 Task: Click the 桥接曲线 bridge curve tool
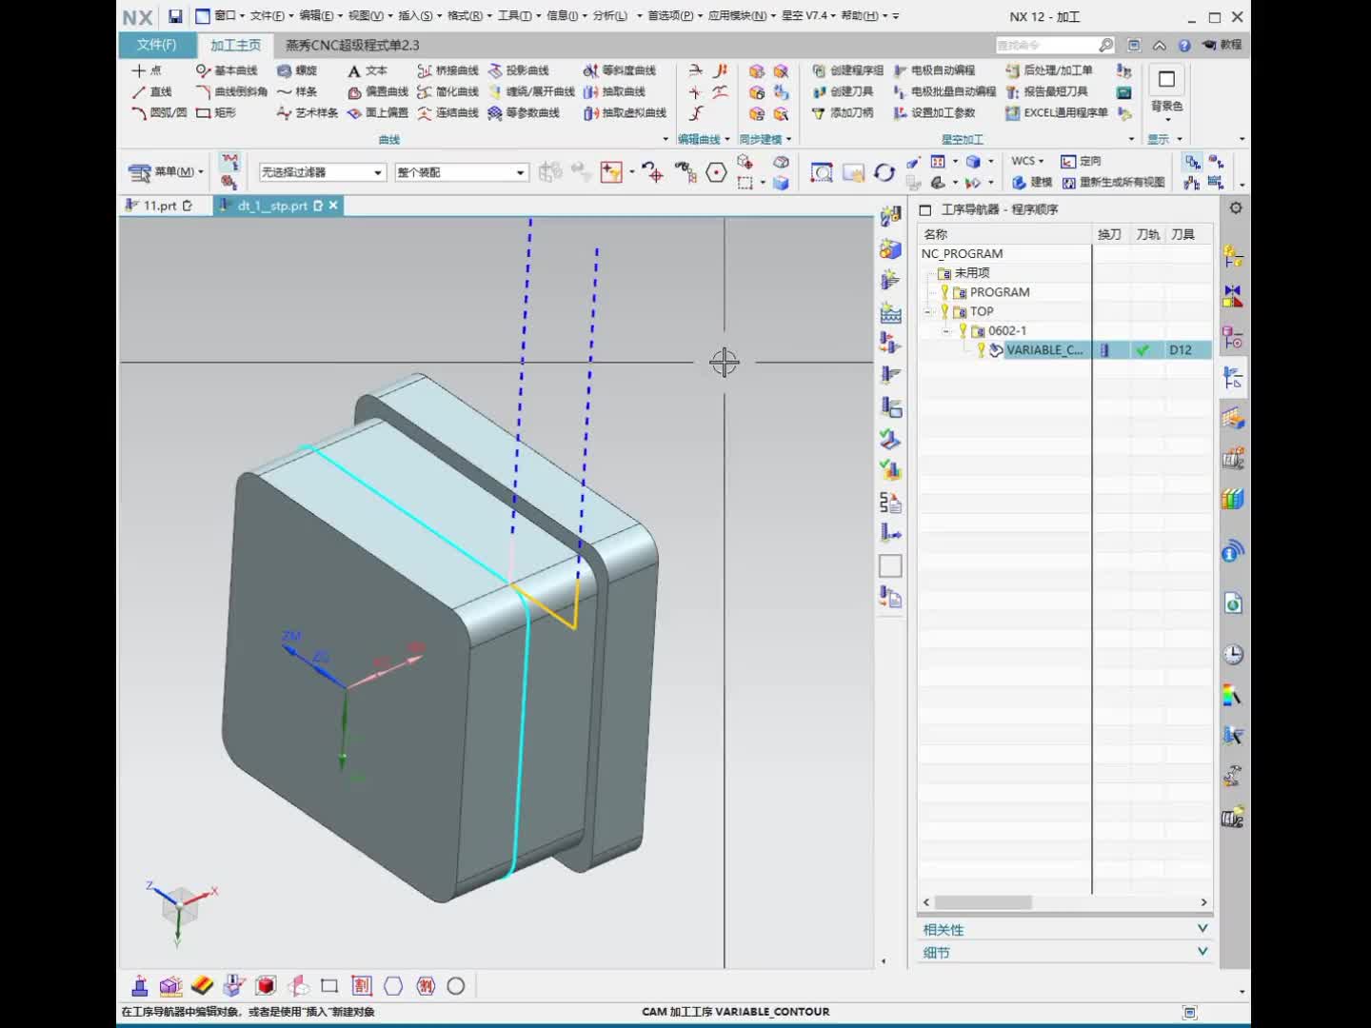tap(448, 70)
